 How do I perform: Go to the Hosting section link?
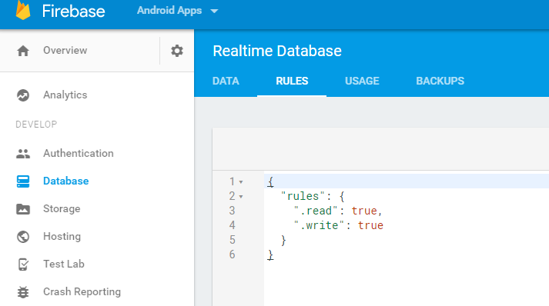(x=62, y=236)
